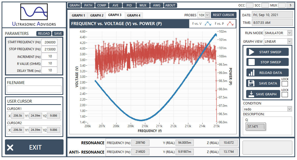Image resolution: width=297 pixels, height=160 pixels.
Task: Open the AWG menu tab
Action: [157, 5]
